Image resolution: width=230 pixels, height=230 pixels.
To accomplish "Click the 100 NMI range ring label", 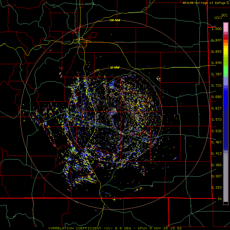I will click(x=115, y=20).
